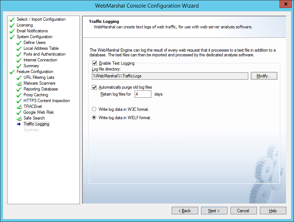Click the checkmark beside Google Web Risk
This screenshot has width=294, height=222.
19,113
